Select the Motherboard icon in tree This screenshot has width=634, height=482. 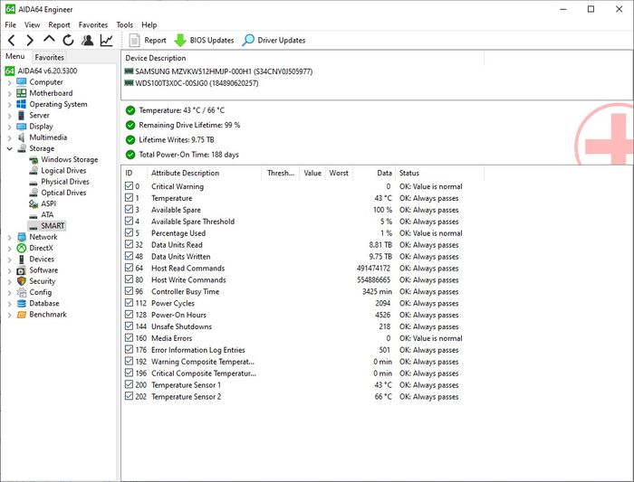click(22, 93)
